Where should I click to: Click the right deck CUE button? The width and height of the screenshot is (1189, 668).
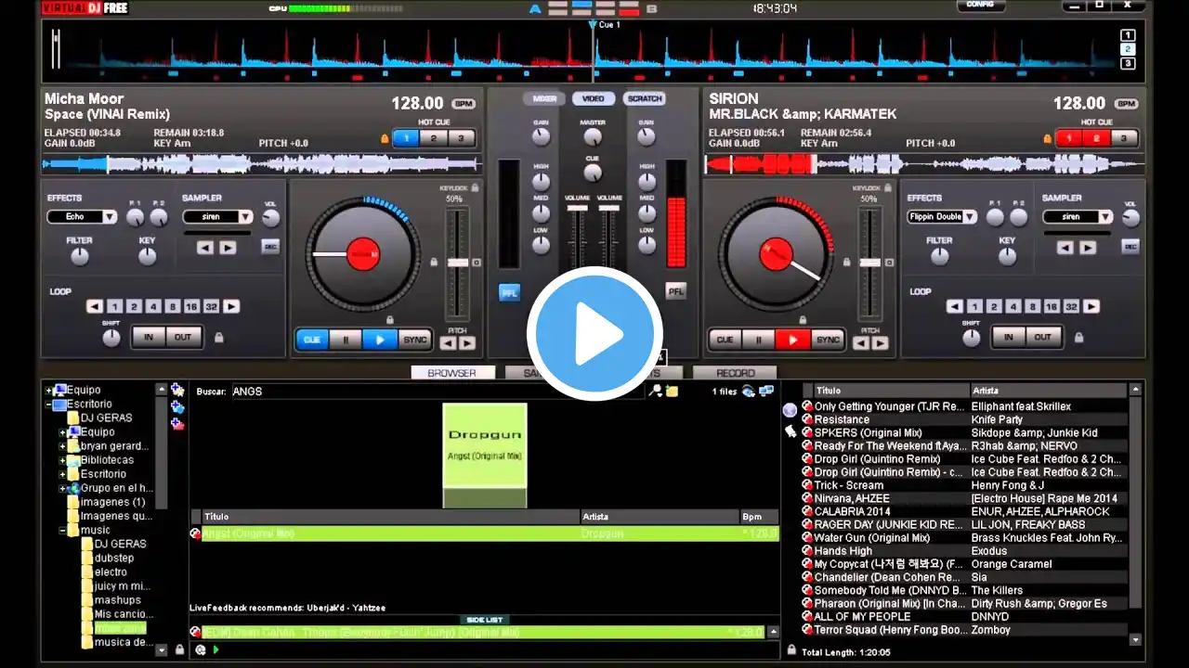pyautogui.click(x=725, y=340)
